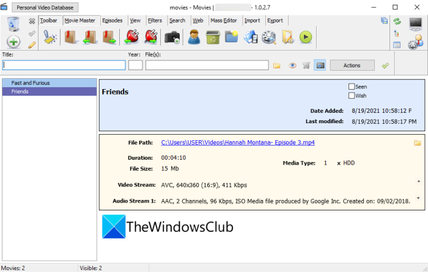Open the Episodes tab
This screenshot has width=428, height=272.
[112, 20]
